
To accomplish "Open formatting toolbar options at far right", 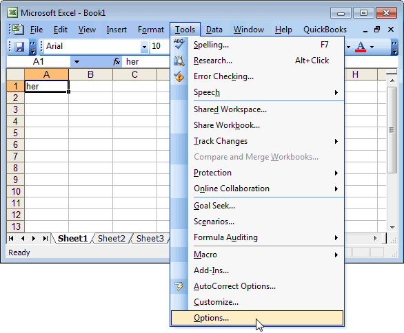I will point(394,47).
